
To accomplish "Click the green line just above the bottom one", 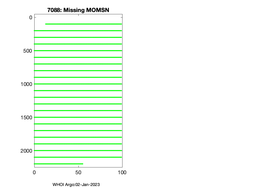I will (78, 157).
